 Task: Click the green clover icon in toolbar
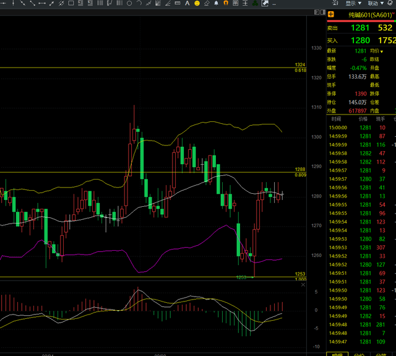(255, 3)
